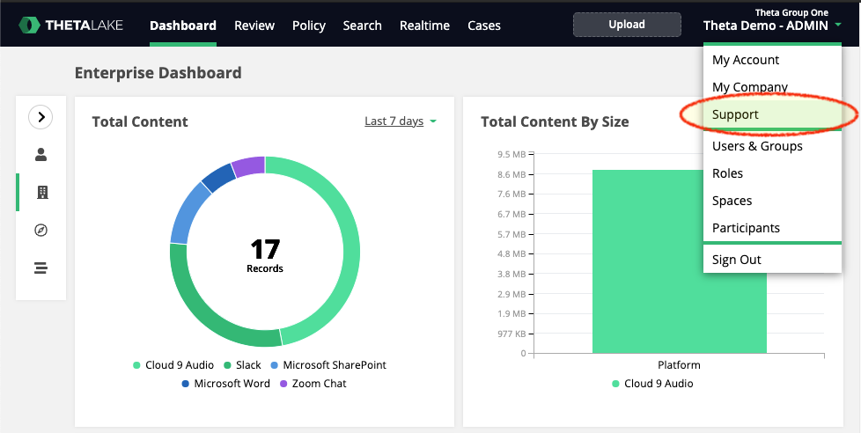Toggle the Zoom Chat legend entry
The image size is (861, 433).
(x=313, y=384)
